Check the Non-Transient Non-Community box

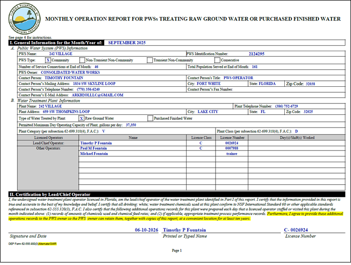pyautogui.click(x=82, y=60)
